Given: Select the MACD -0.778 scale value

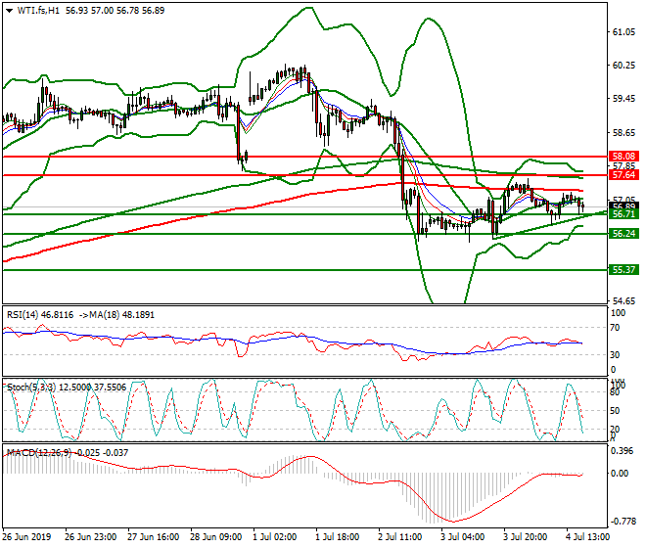Looking at the screenshot, I should tap(623, 522).
